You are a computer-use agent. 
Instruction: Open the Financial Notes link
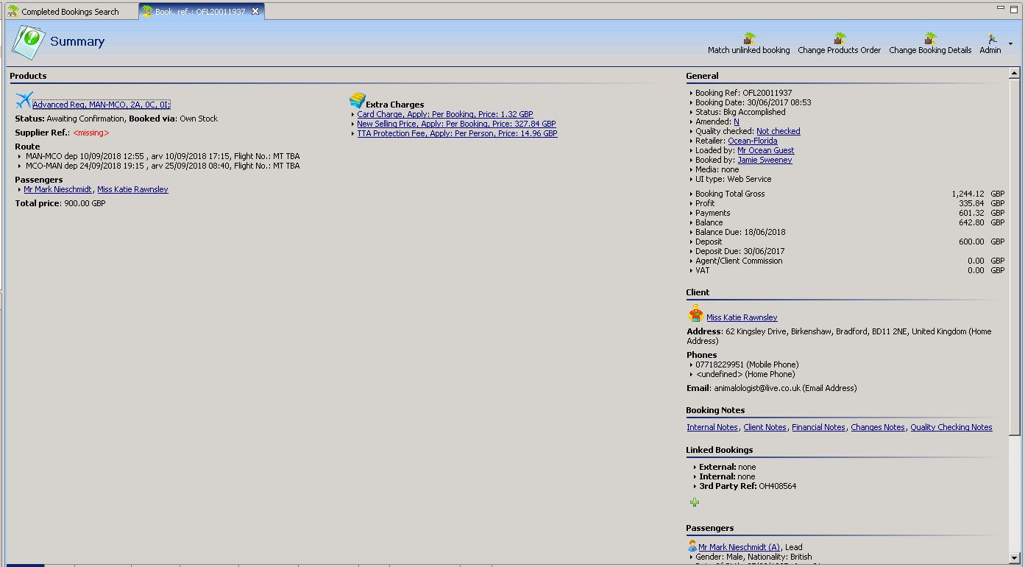818,428
